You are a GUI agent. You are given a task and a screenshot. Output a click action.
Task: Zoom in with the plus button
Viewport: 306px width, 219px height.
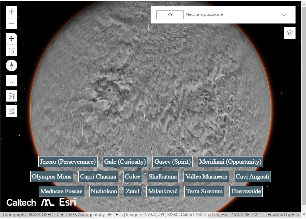[12, 12]
